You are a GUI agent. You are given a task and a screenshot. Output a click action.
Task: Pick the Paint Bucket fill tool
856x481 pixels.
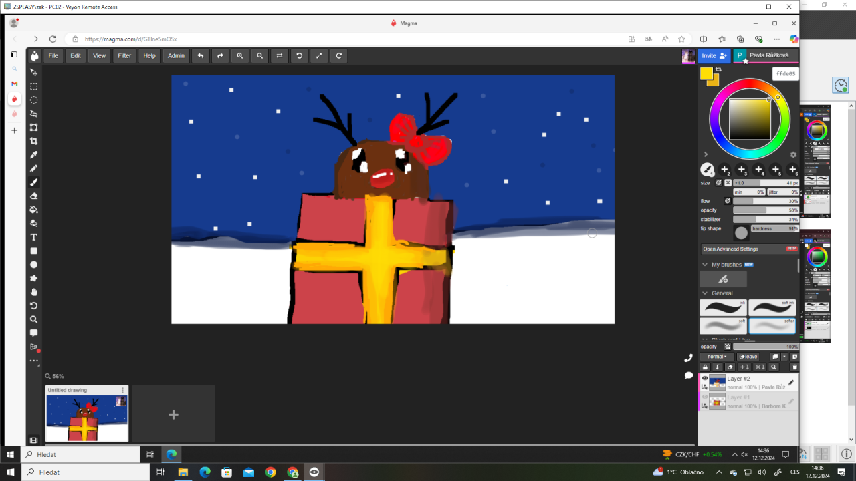pos(34,210)
